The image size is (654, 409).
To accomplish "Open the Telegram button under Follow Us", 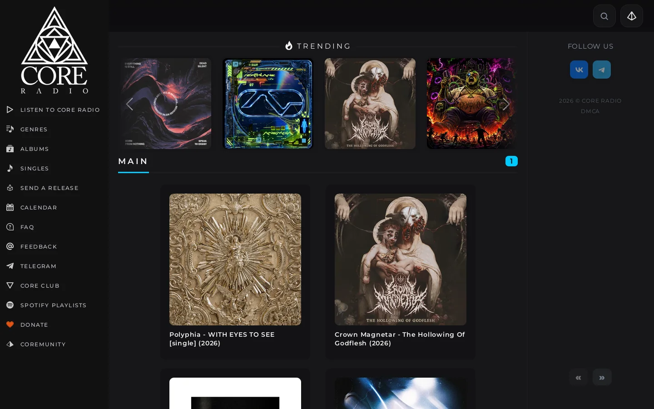I will (x=602, y=70).
